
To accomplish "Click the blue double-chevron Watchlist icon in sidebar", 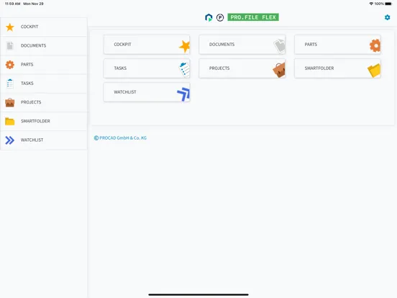I will click(x=10, y=140).
